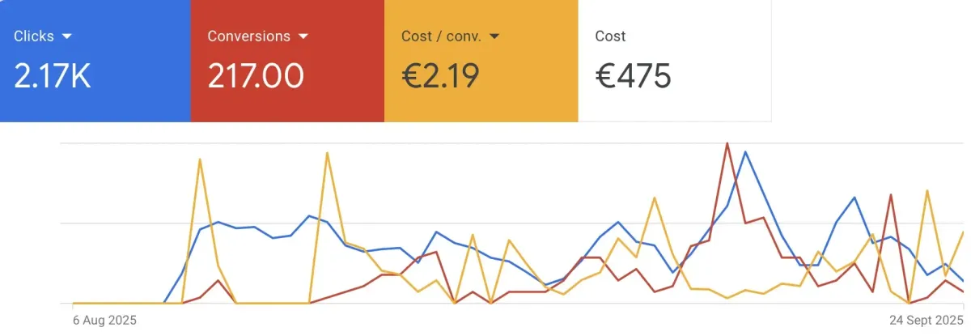Click the tallest yellow cost/conv. spike
The image size is (971, 336).
point(327,152)
